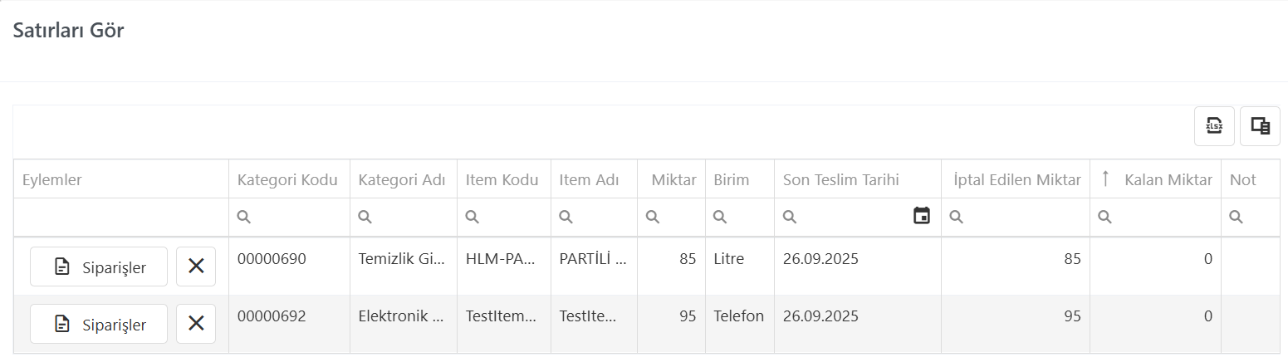1288x362 pixels.
Task: Focus the Kategori Adı filter field
Action: [x=403, y=217]
